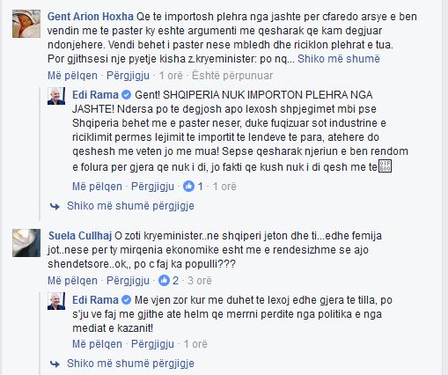View edit history via 'Është përpunuar'
The height and width of the screenshot is (375, 448).
(x=232, y=76)
